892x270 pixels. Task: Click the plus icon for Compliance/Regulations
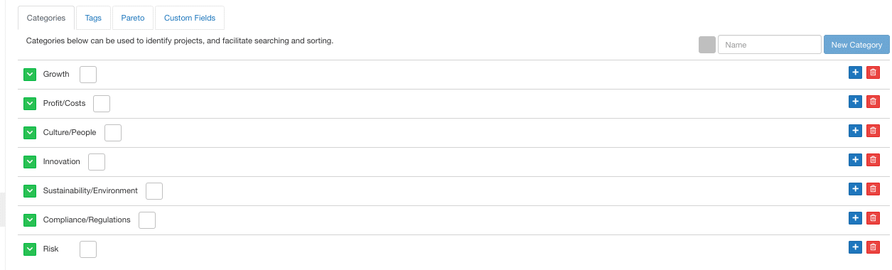click(x=855, y=218)
